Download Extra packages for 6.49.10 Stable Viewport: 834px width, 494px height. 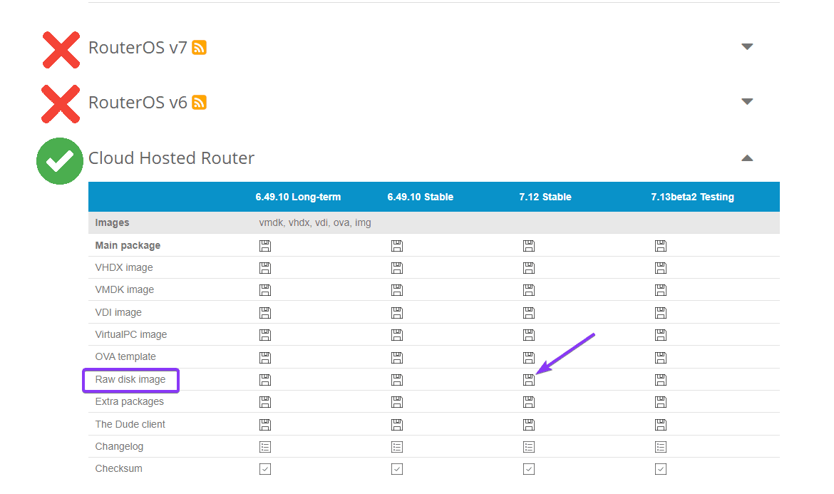[397, 402]
